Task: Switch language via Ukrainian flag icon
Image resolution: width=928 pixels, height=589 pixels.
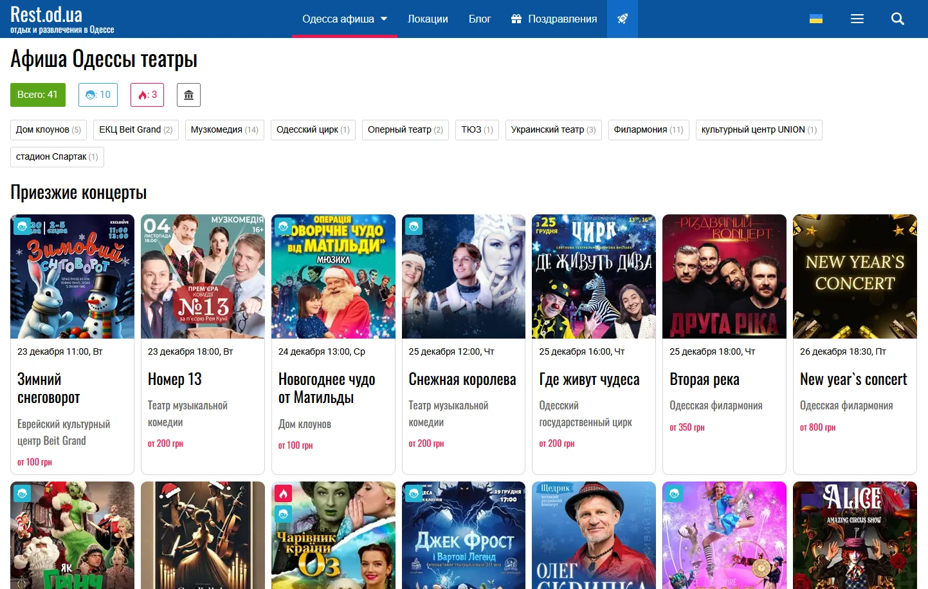Action: pos(815,19)
